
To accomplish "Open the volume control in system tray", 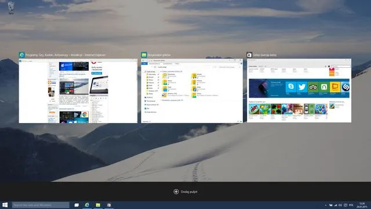I will (340, 205).
